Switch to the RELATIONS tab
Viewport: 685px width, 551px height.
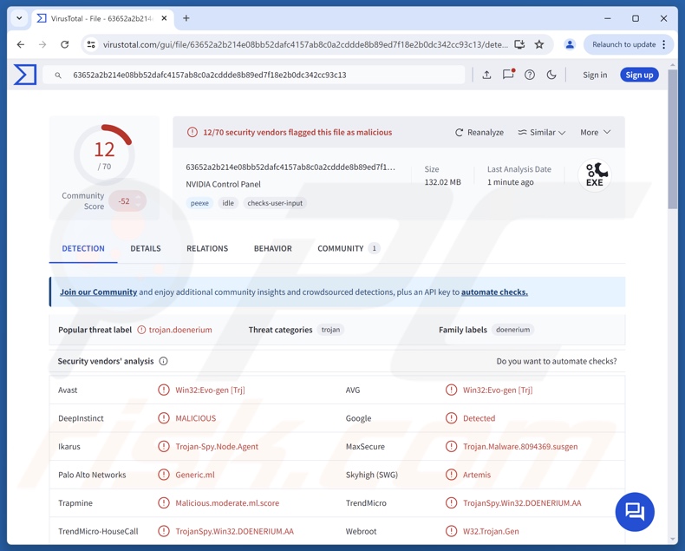pyautogui.click(x=207, y=248)
